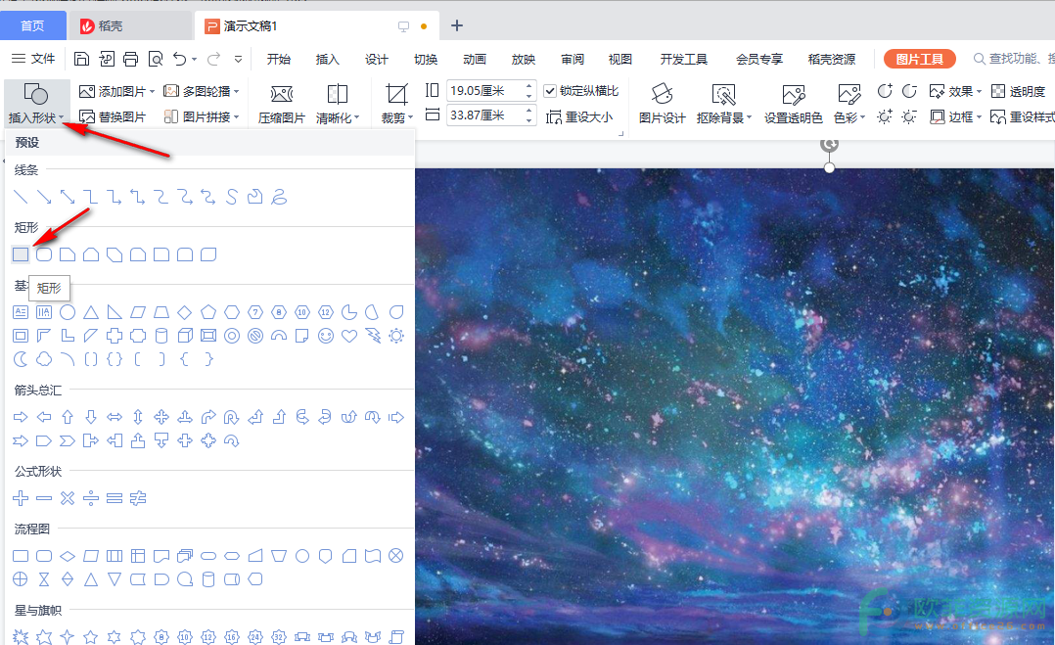Expand the 插入形状 dropdown arrow
The image size is (1055, 645).
(x=62, y=117)
